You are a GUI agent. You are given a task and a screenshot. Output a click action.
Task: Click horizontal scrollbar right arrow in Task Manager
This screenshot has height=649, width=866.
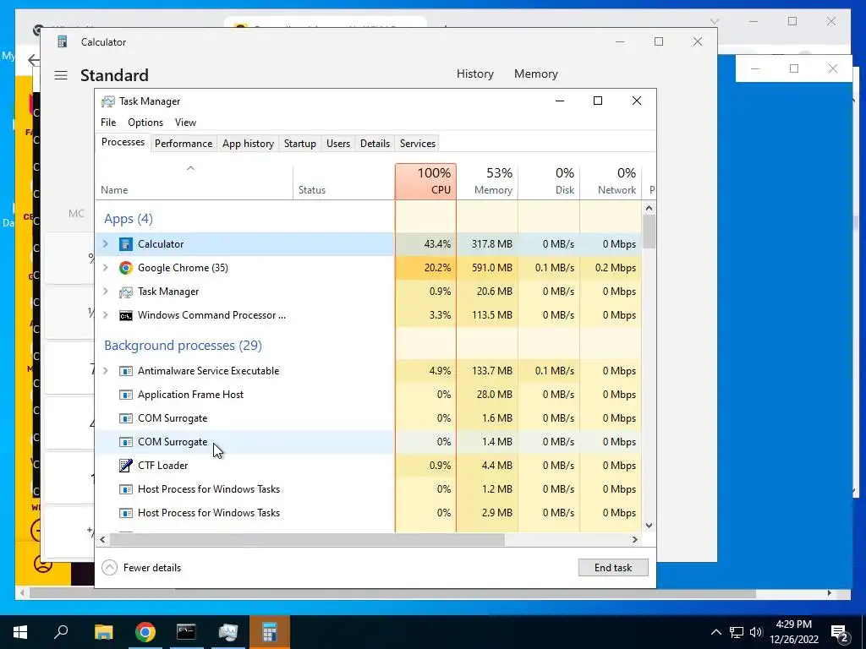pyautogui.click(x=635, y=539)
